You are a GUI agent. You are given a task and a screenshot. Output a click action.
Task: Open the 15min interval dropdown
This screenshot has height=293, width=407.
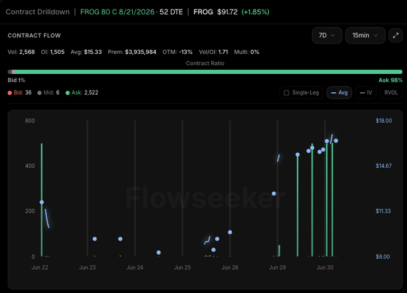pos(365,35)
